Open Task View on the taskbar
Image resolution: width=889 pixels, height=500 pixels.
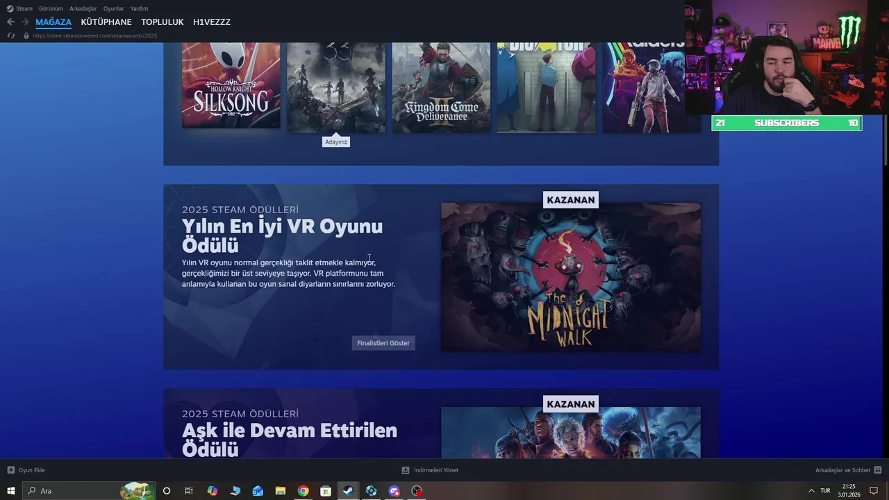[188, 491]
